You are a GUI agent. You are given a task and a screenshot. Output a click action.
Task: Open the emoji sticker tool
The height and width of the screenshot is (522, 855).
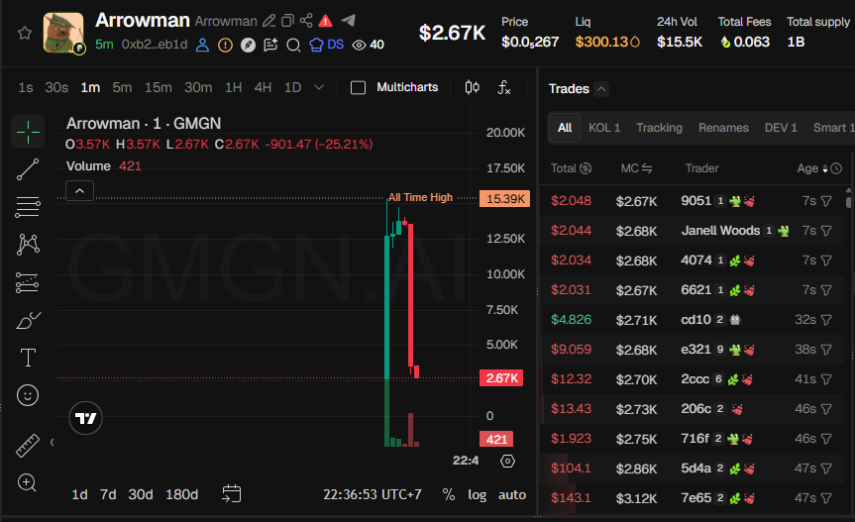(x=28, y=395)
